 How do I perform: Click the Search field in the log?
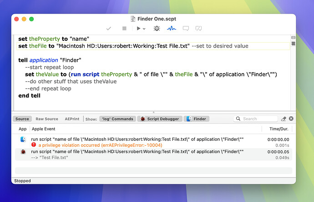[x=256, y=118]
